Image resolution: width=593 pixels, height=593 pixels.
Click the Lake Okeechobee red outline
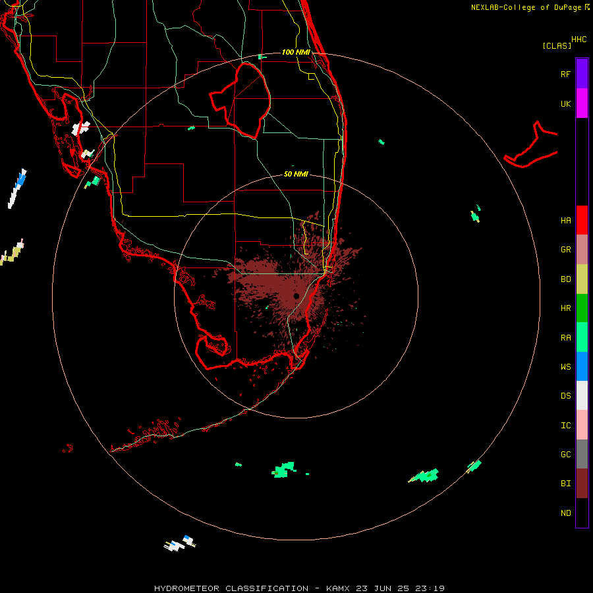click(x=240, y=100)
